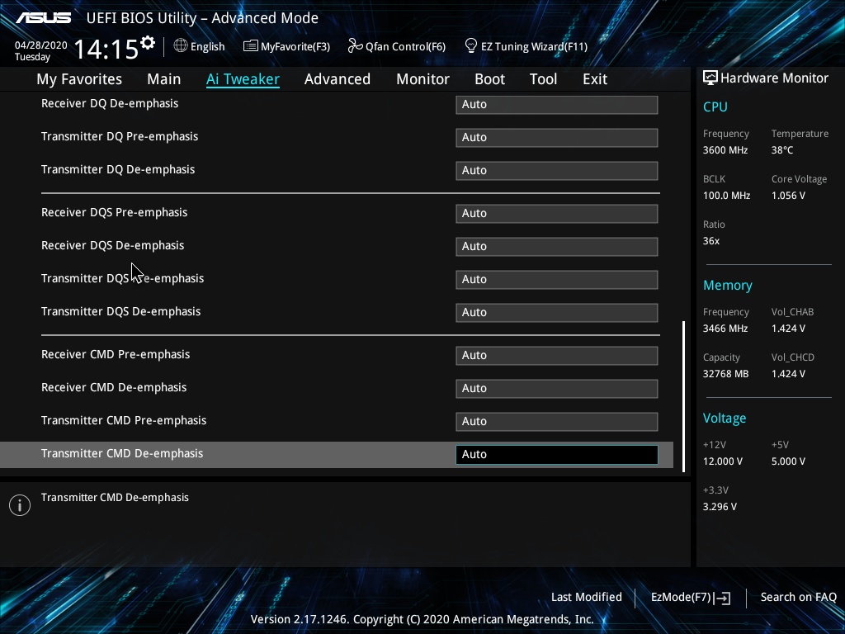
Task: Select Receiver CMD Pre-emphasis label
Action: [116, 355]
